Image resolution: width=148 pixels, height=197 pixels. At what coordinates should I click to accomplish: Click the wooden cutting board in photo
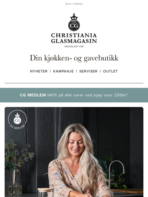click(x=127, y=191)
